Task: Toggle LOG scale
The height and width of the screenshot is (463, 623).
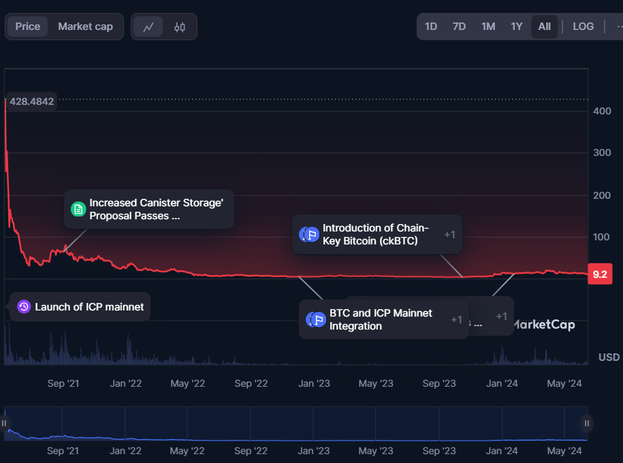Action: pos(584,27)
